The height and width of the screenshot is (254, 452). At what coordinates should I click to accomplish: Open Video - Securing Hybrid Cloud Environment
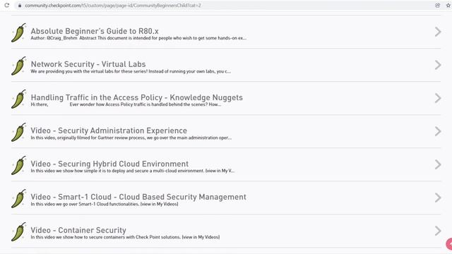click(109, 164)
